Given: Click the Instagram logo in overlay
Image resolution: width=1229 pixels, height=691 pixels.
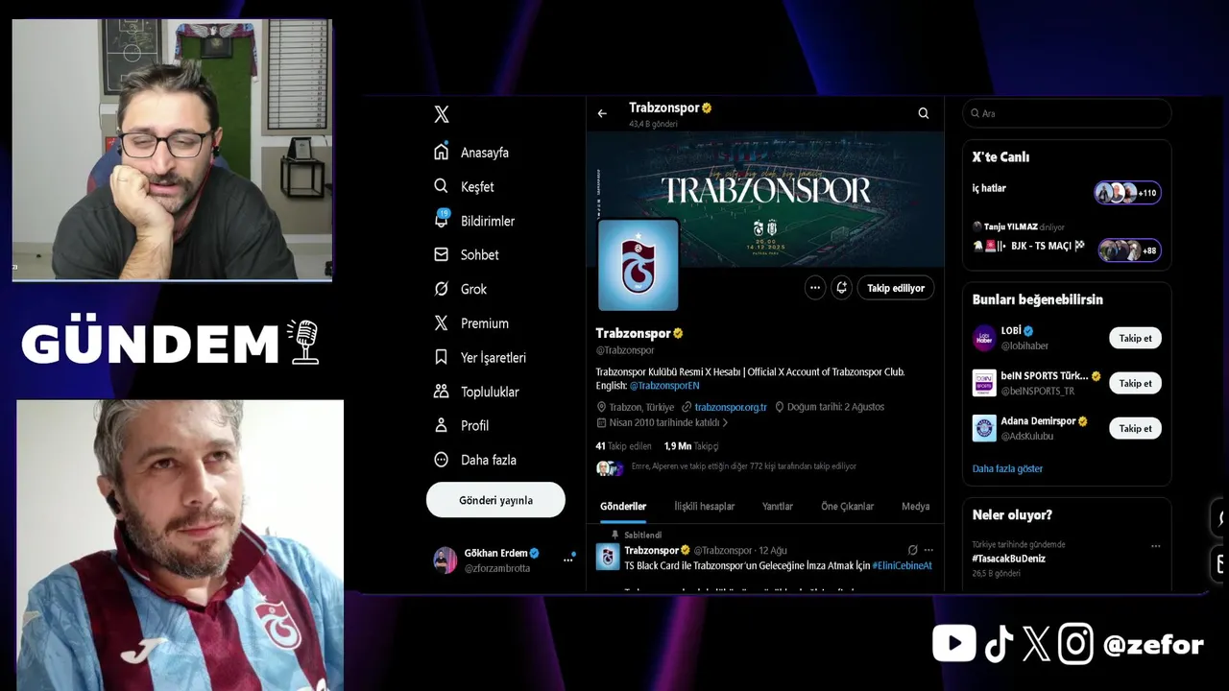Looking at the screenshot, I should pos(1075,644).
